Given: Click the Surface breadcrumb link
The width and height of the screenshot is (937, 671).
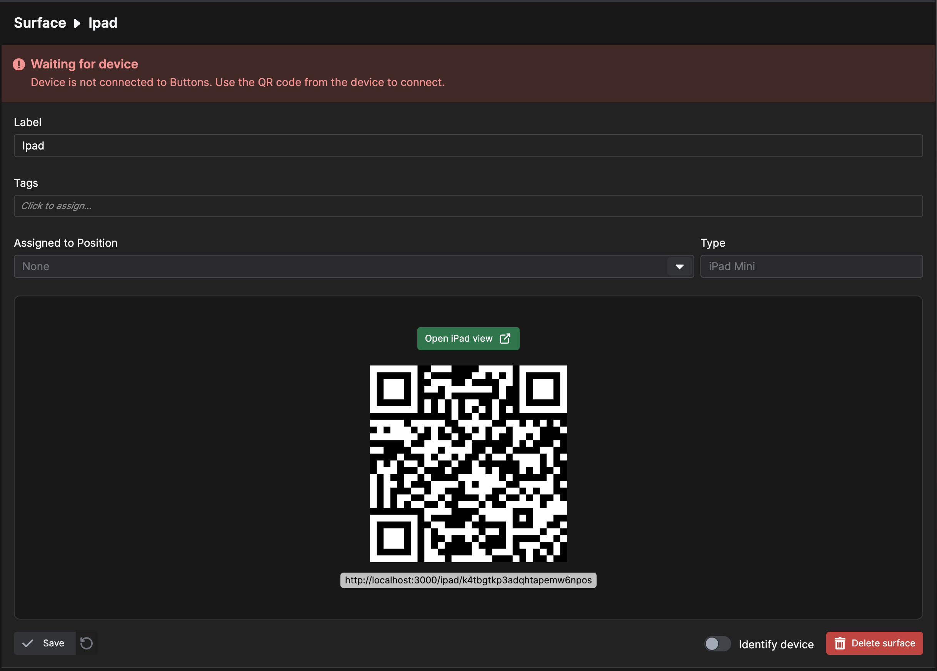Looking at the screenshot, I should pyautogui.click(x=40, y=23).
